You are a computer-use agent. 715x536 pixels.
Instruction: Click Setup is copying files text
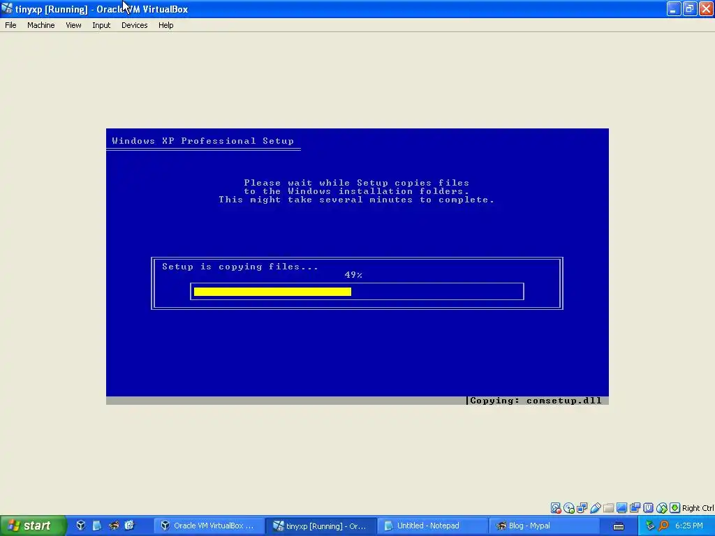tap(240, 267)
